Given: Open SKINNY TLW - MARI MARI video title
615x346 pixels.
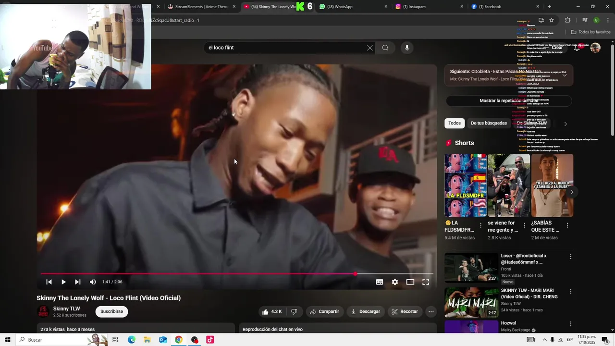Looking at the screenshot, I should click(529, 294).
